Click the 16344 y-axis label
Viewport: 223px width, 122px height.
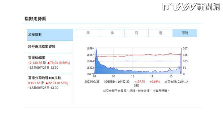pos(90,61)
